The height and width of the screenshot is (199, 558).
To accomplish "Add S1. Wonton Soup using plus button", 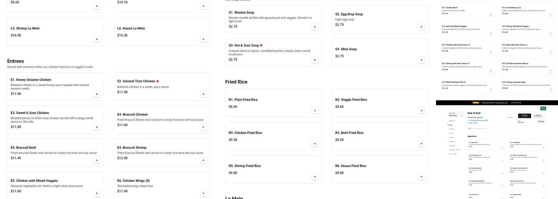I will coord(315,27).
